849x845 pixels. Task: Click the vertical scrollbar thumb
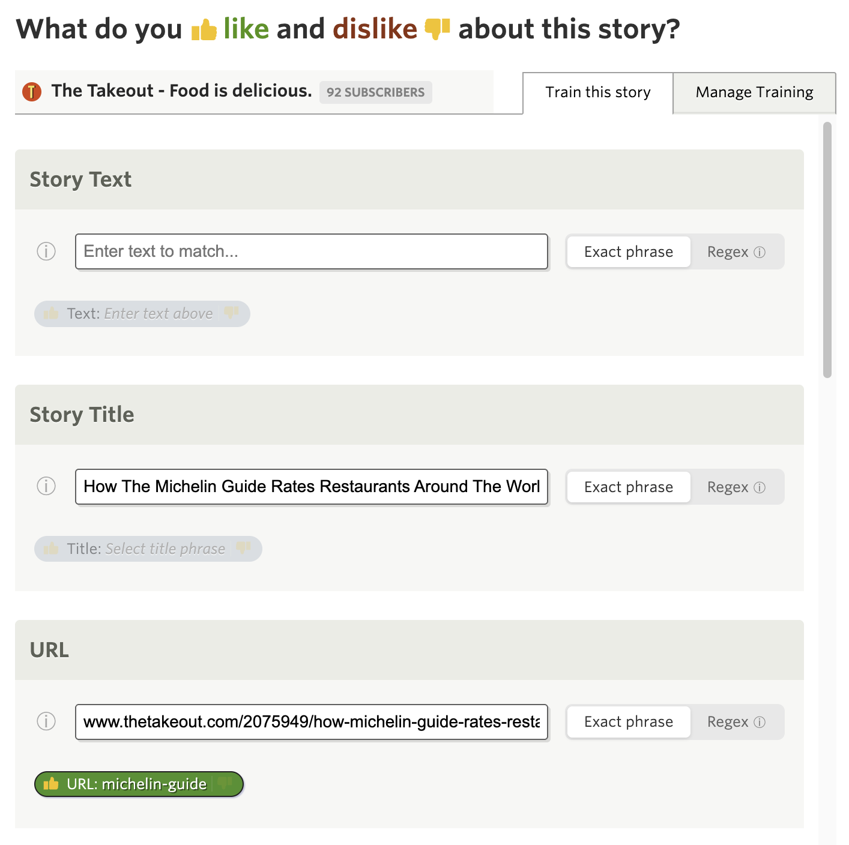(827, 250)
